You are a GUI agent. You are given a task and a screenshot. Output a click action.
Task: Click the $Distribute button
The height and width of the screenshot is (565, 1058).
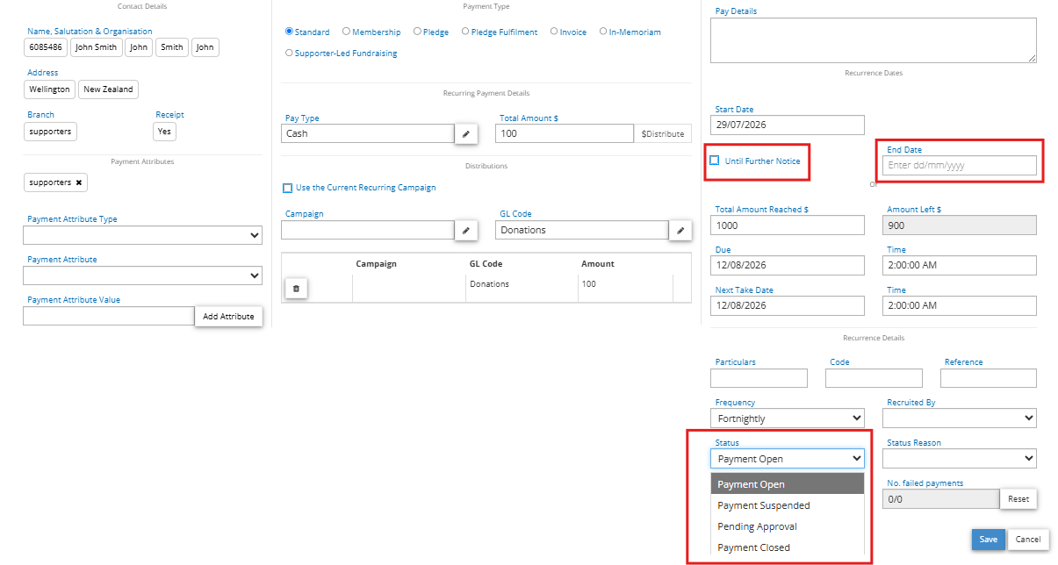coord(665,133)
